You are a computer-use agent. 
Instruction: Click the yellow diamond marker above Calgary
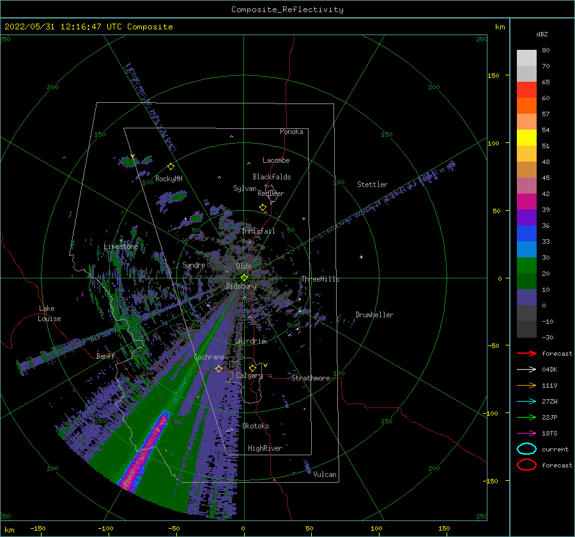252,368
